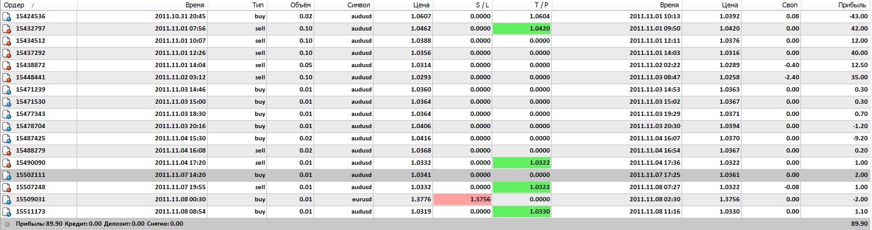Click the icon beside order 15511173

click(x=7, y=212)
